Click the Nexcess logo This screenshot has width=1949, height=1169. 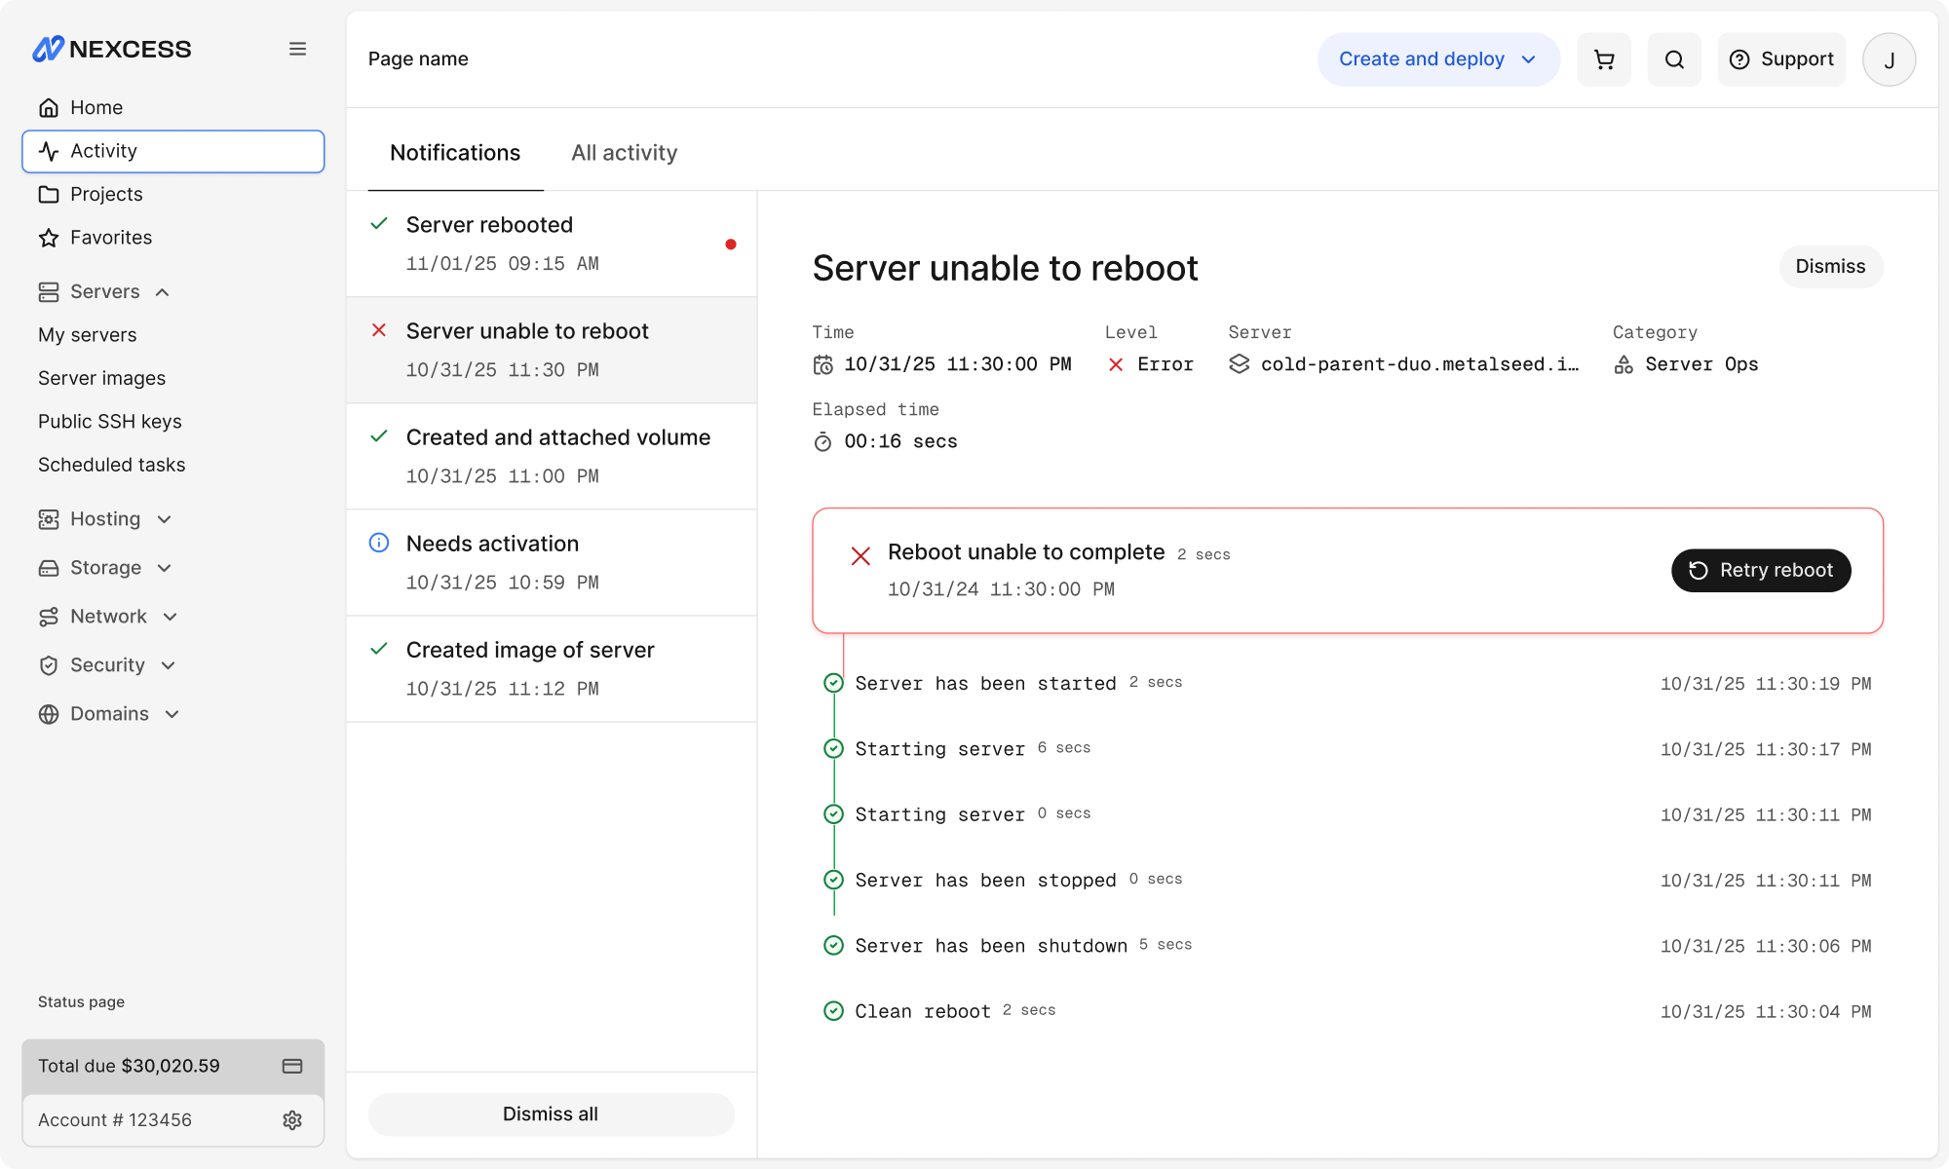tap(112, 49)
